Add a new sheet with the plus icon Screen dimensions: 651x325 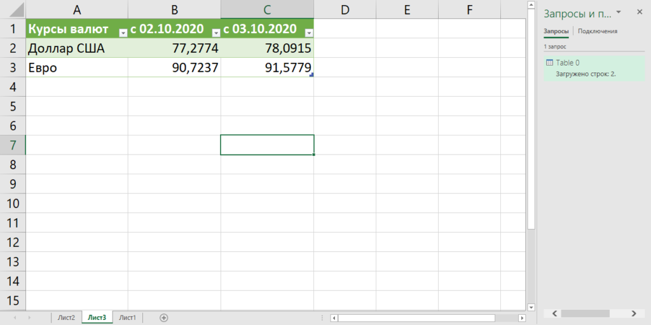click(x=163, y=317)
